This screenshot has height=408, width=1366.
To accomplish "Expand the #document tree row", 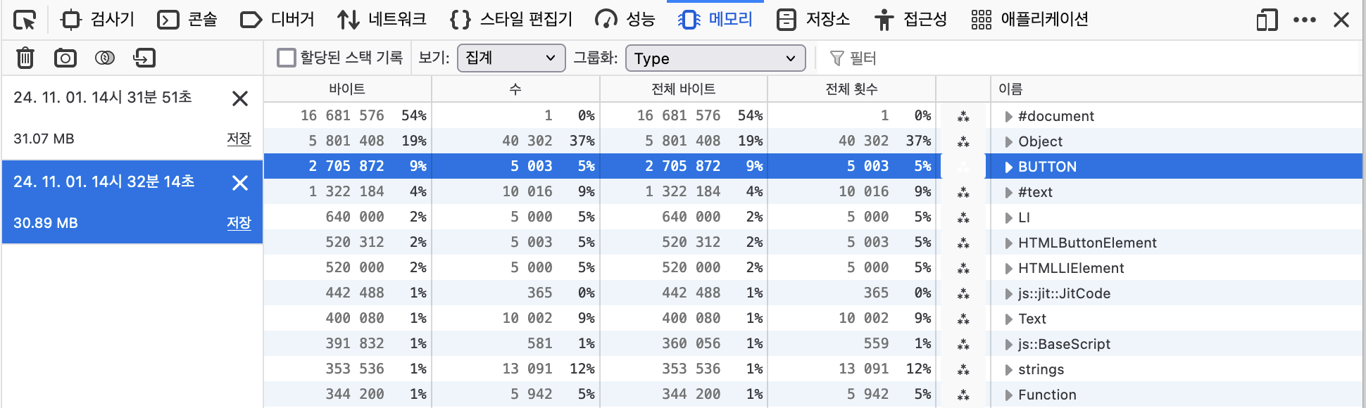I will 1008,116.
